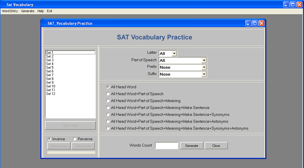Minimize the SAT_Vocabulary Practice inner window
This screenshot has height=168, width=304.
point(249,23)
